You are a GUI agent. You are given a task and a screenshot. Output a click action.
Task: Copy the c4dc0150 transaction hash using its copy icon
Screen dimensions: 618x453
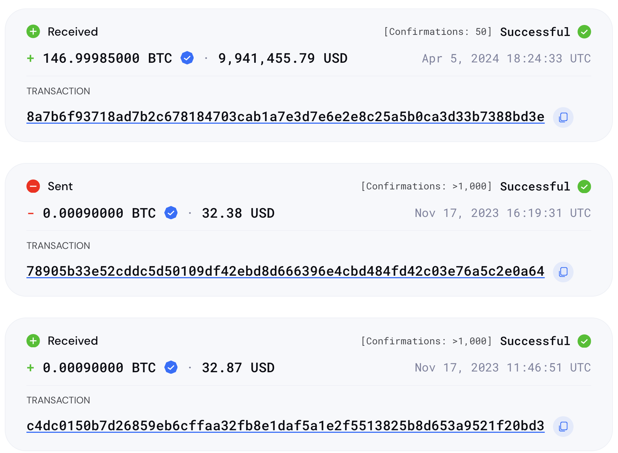point(563,427)
